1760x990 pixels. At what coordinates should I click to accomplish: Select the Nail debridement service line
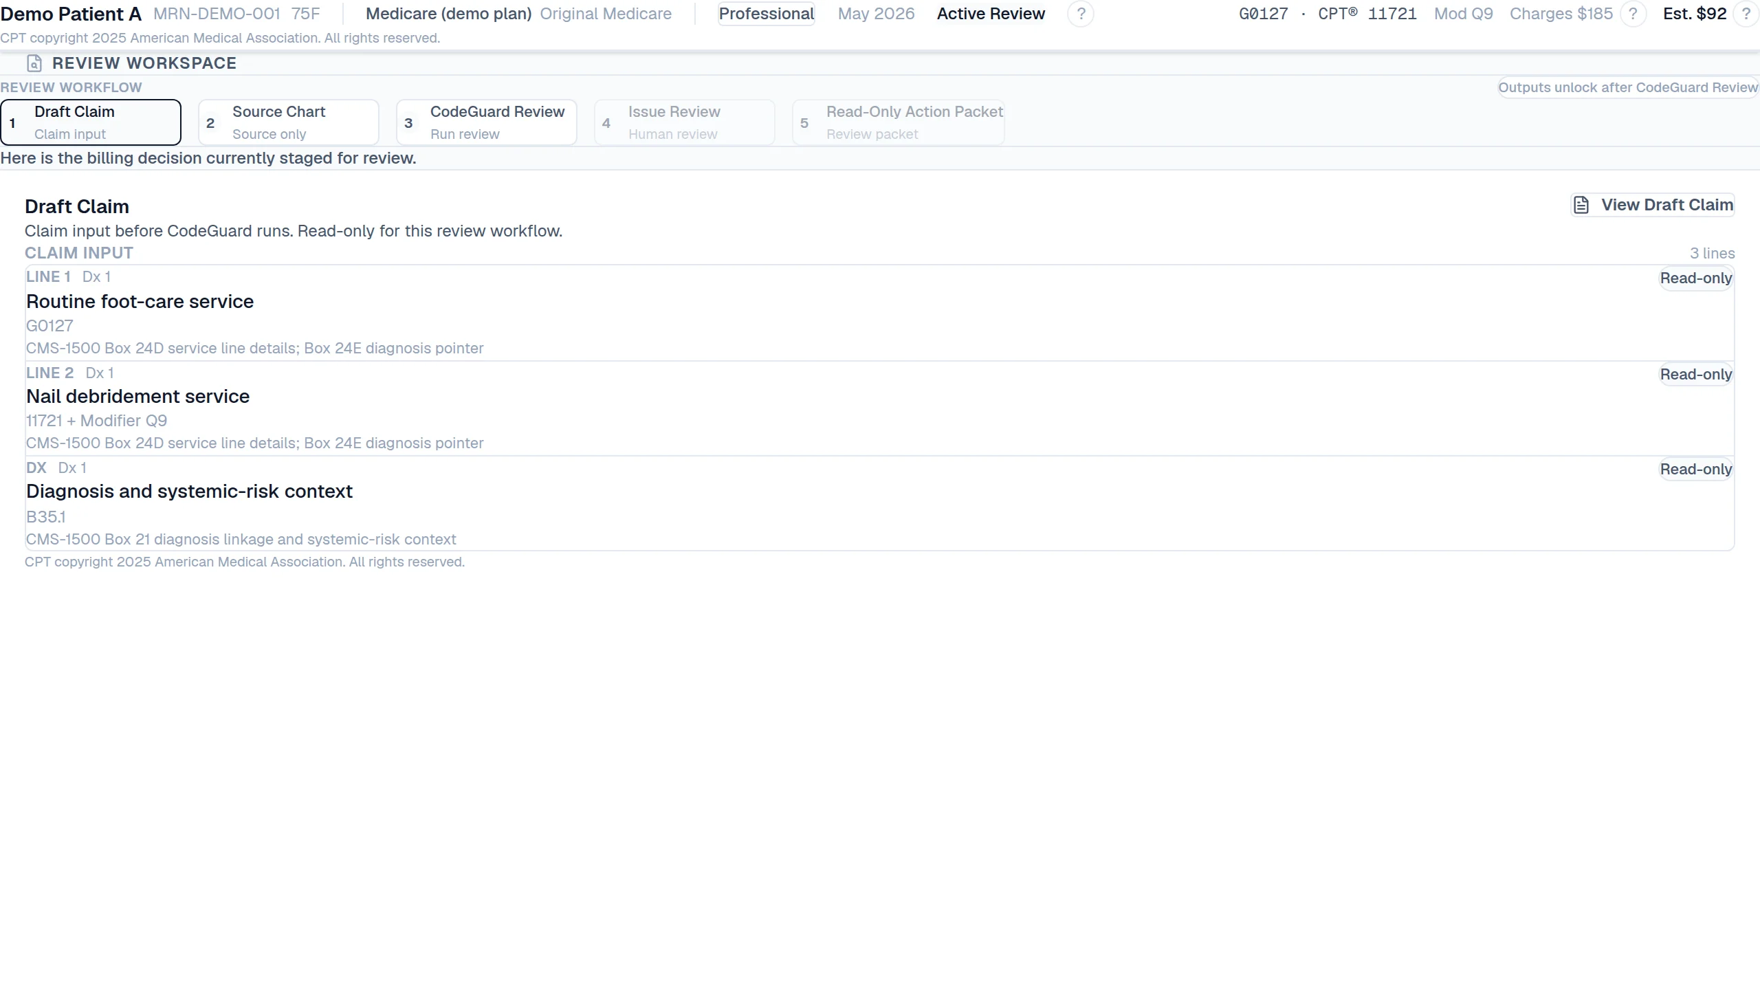pyautogui.click(x=880, y=408)
